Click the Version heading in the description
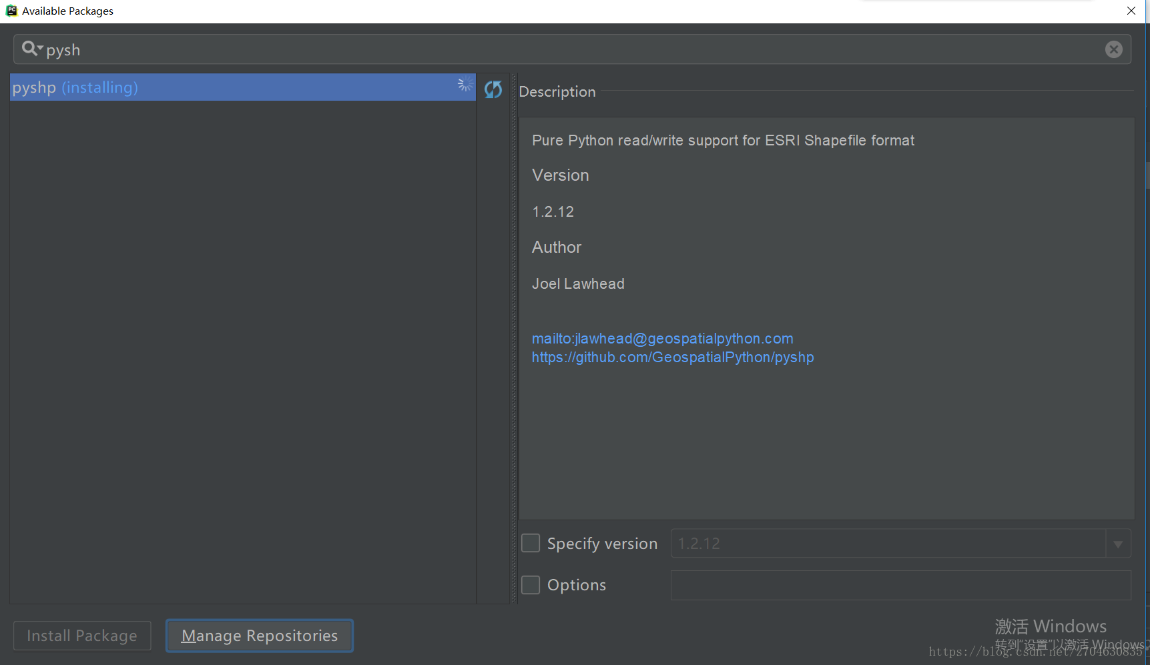This screenshot has width=1150, height=665. [x=561, y=175]
